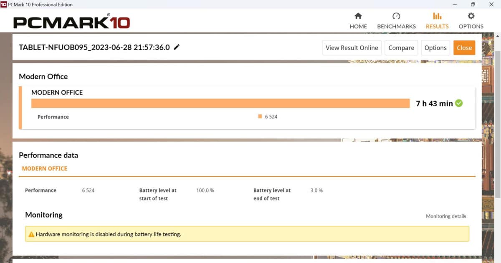
Task: Click the PCMark title bar app icon
Action: pyautogui.click(x=3, y=4)
